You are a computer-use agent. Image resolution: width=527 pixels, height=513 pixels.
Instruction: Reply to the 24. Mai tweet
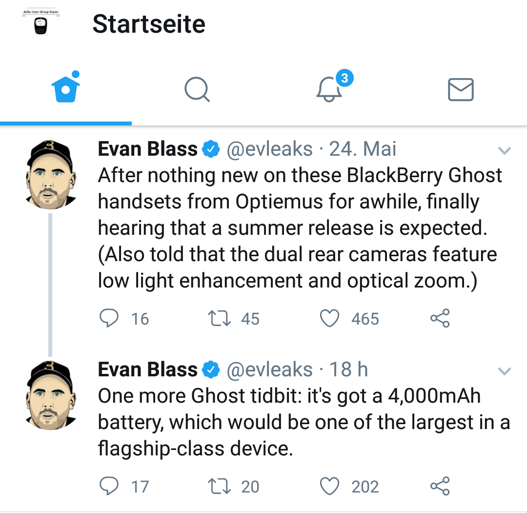coord(109,319)
